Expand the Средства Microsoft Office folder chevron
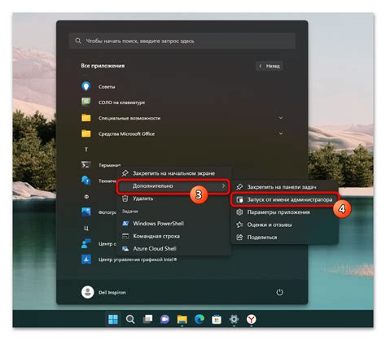Screen dimensions: 386x340 coord(281,133)
